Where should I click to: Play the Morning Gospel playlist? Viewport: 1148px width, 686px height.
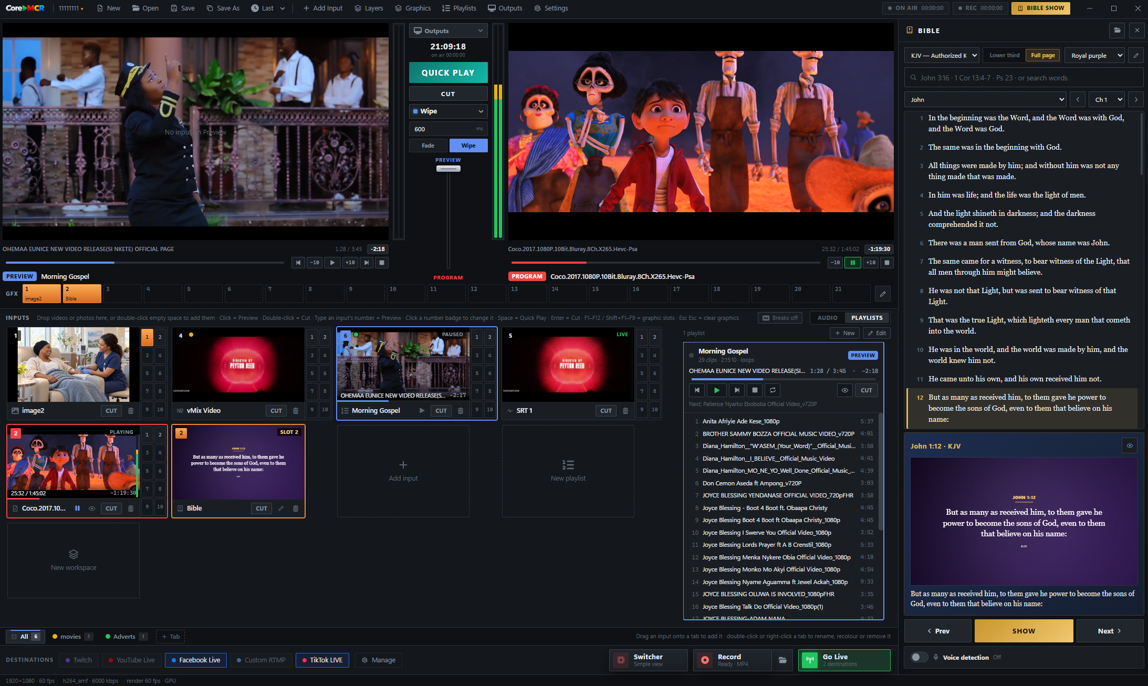click(716, 390)
